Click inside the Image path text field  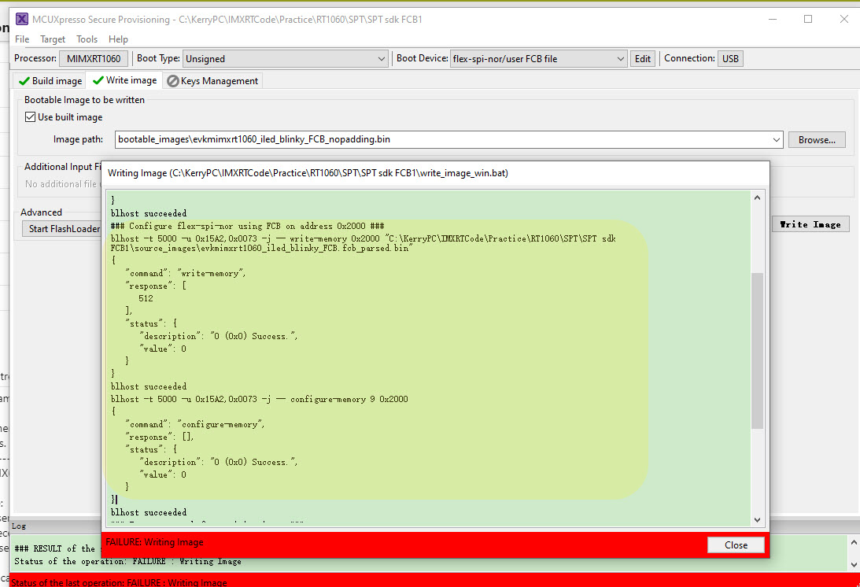point(393,138)
